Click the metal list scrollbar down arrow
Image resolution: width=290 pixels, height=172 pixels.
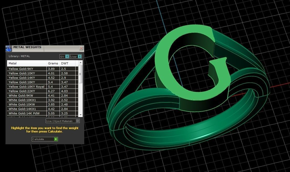pyautogui.click(x=81, y=115)
